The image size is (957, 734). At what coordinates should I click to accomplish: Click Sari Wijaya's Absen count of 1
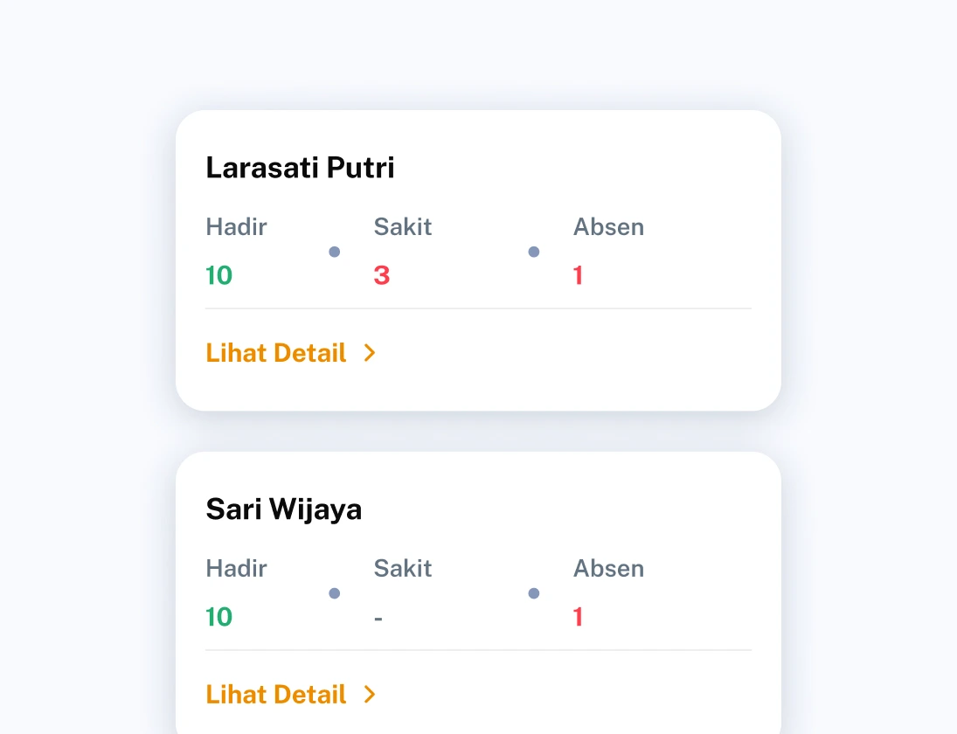[578, 618]
